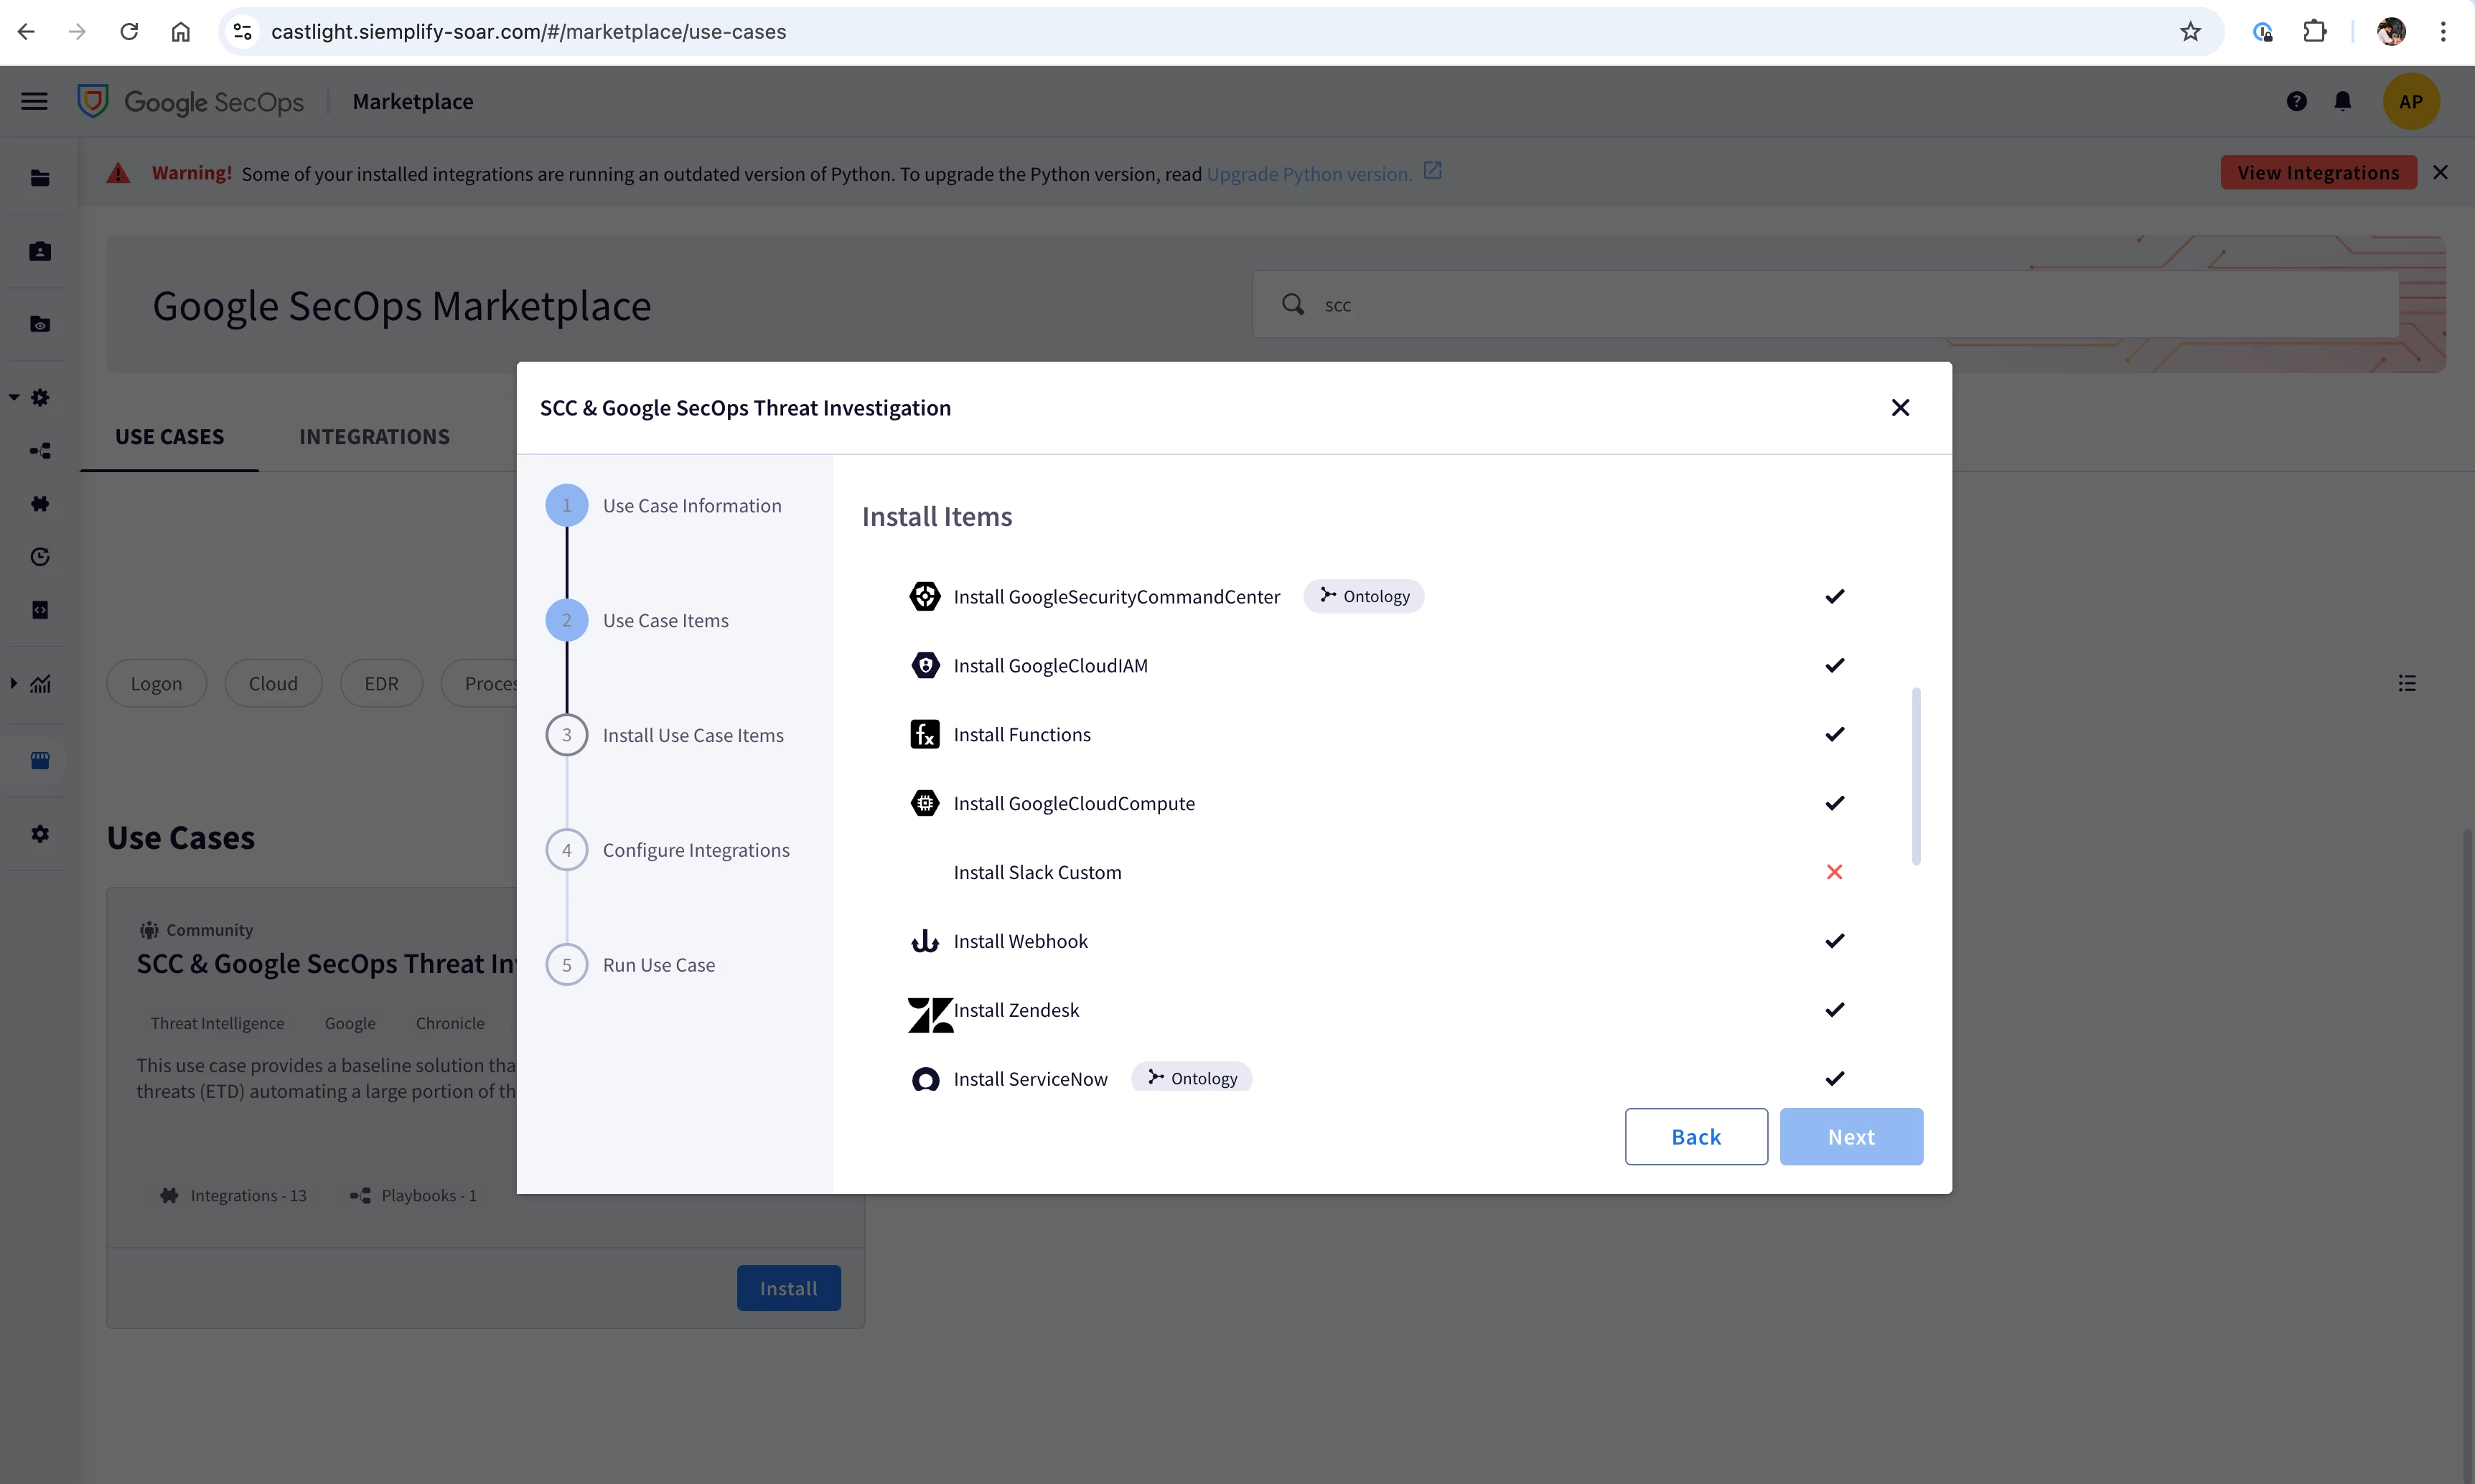Click the Install button on use case card
Screen dimensions: 2475x1484
point(789,1288)
